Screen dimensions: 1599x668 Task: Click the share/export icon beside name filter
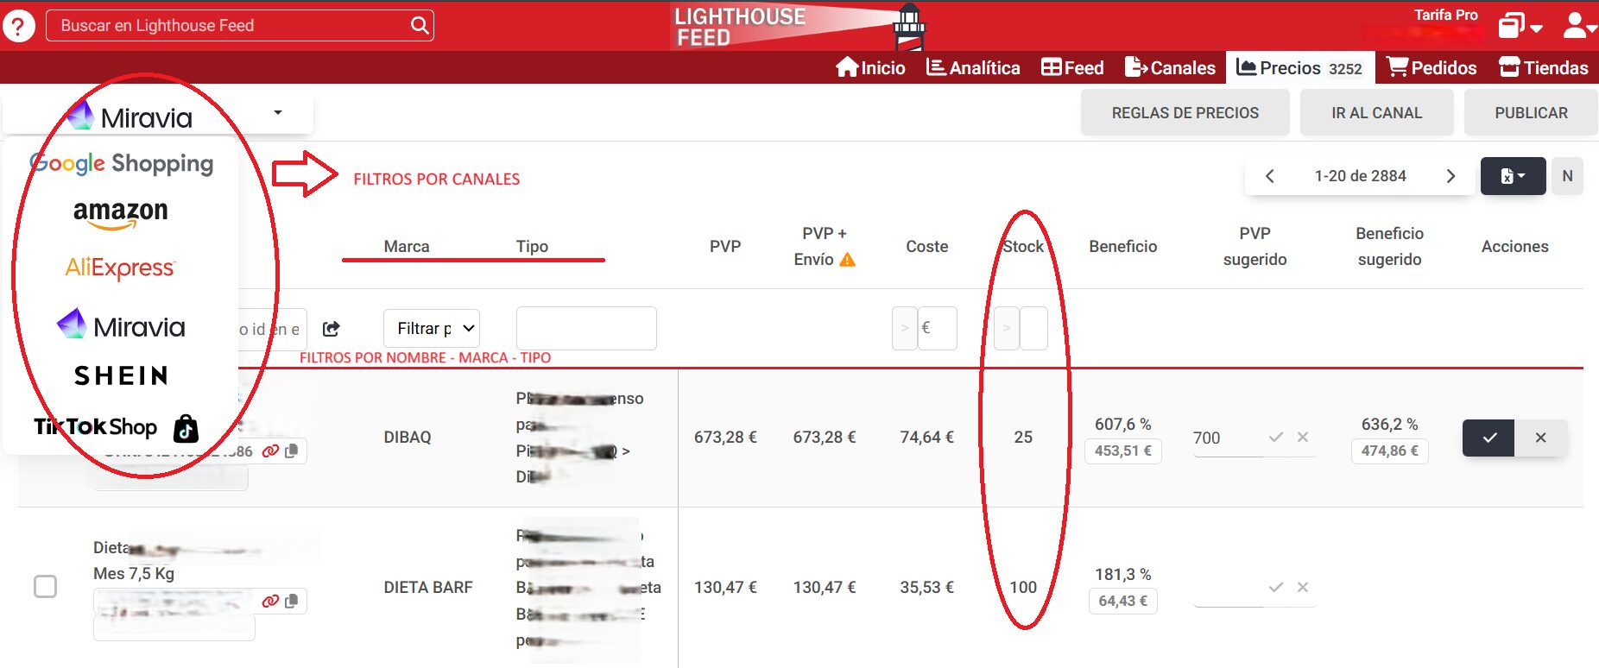click(x=331, y=329)
